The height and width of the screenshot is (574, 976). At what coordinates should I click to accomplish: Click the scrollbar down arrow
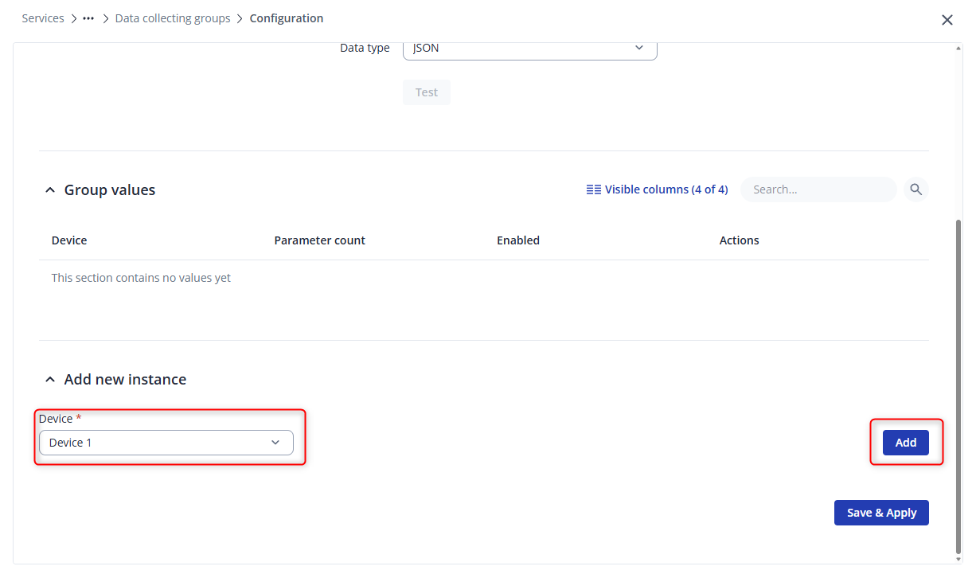point(958,558)
